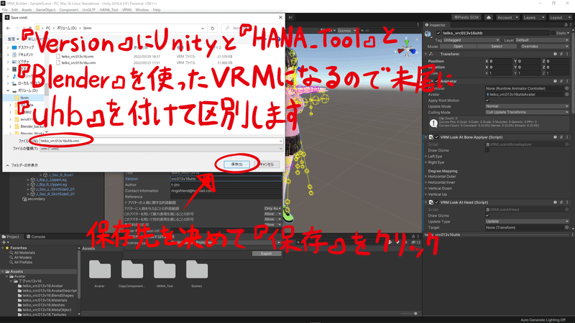Open Animator presets icon
This screenshot has width=575, height=323.
(561, 81)
